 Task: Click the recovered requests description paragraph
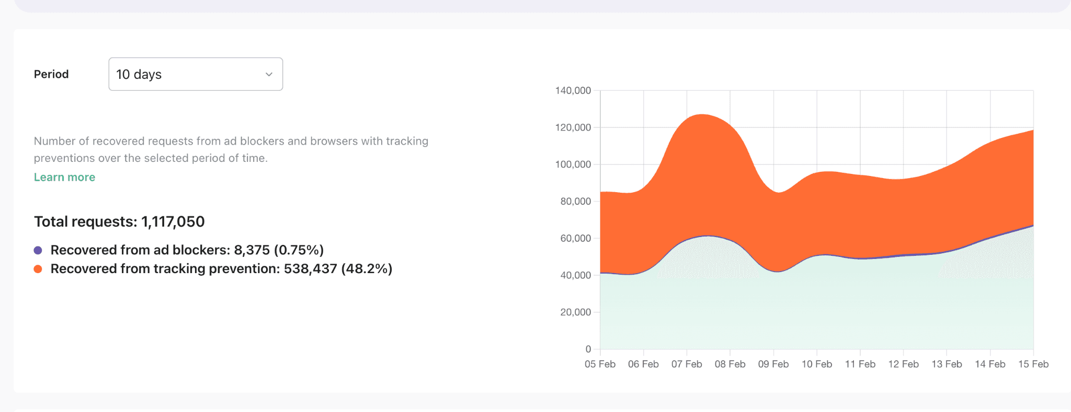tap(231, 149)
